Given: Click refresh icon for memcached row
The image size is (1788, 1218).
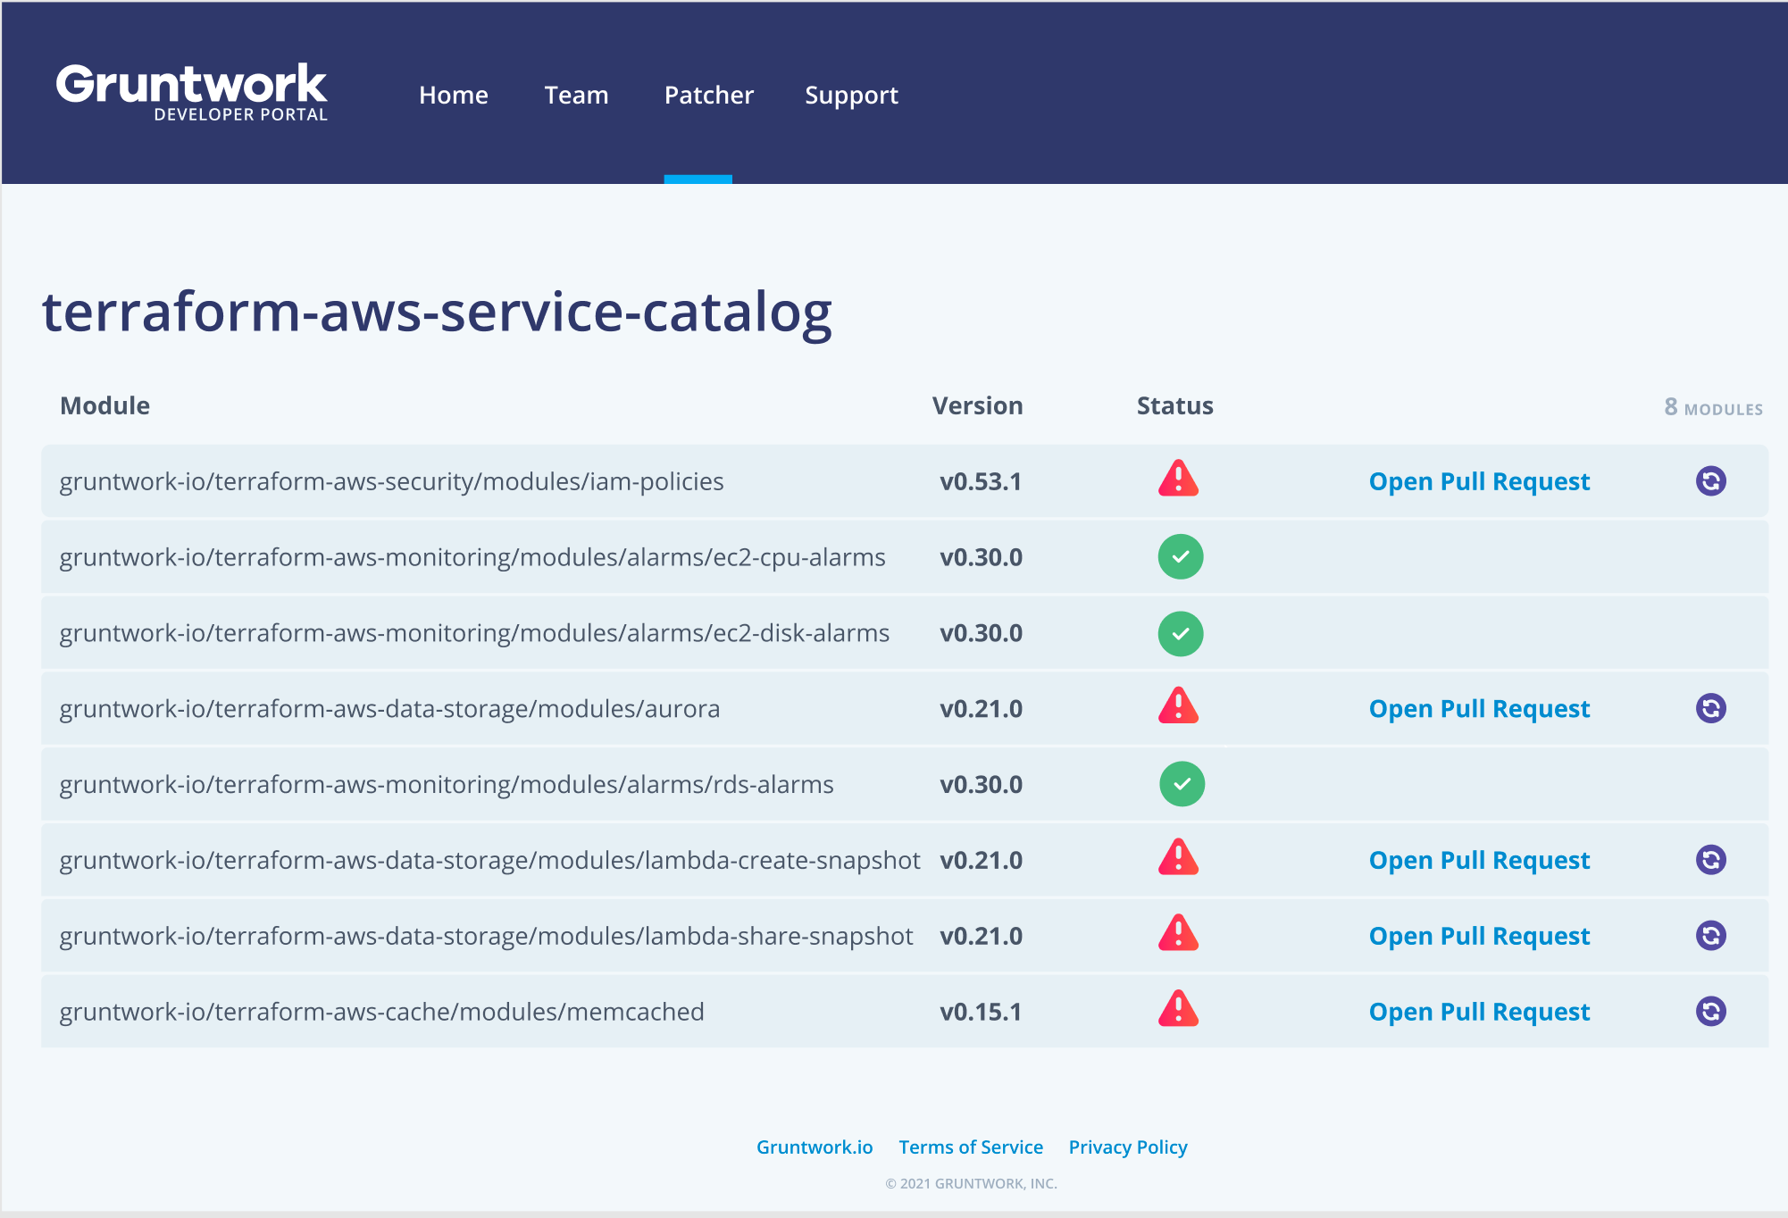Looking at the screenshot, I should coord(1710,1012).
